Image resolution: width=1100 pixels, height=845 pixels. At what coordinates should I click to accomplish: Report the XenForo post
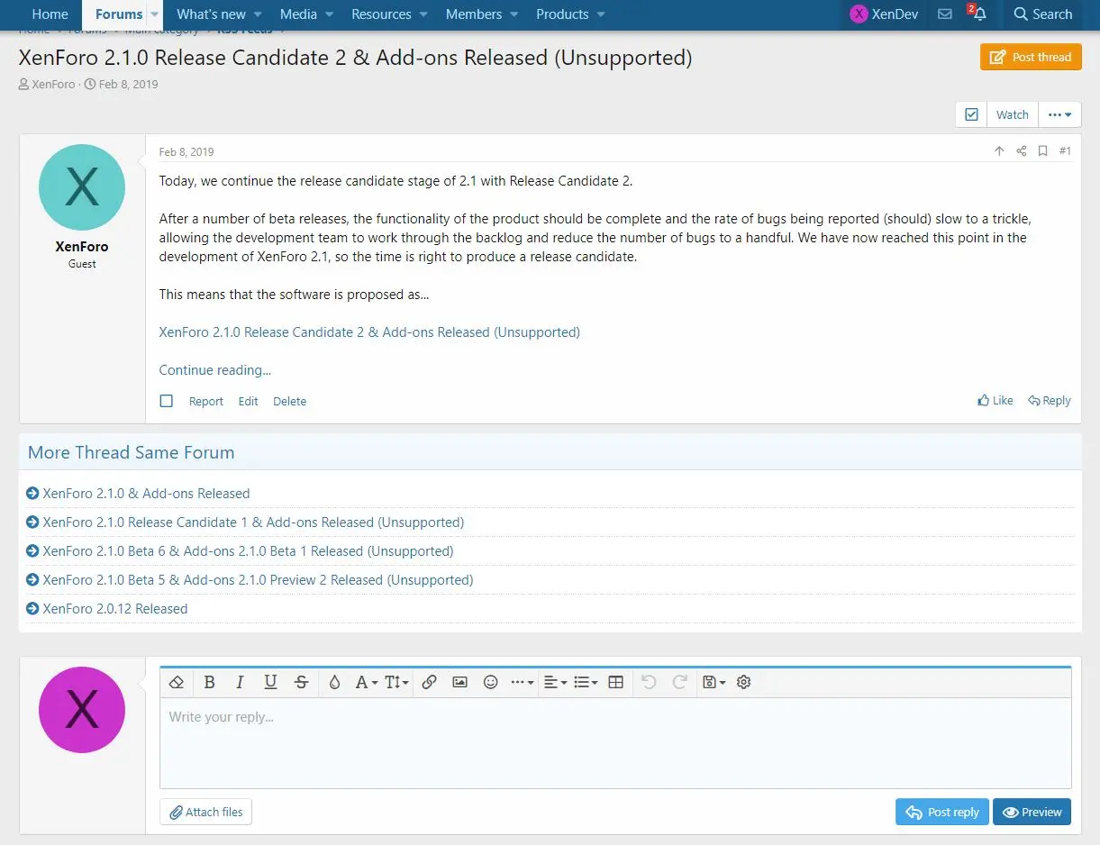point(206,402)
